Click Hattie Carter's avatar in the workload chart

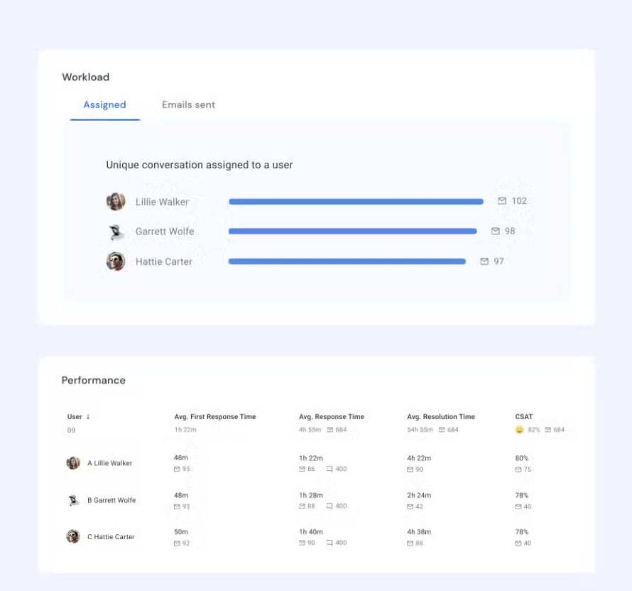(x=114, y=261)
